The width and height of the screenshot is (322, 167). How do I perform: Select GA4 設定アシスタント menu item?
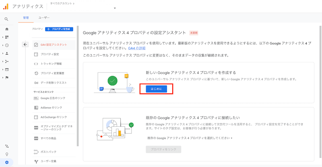click(x=54, y=45)
